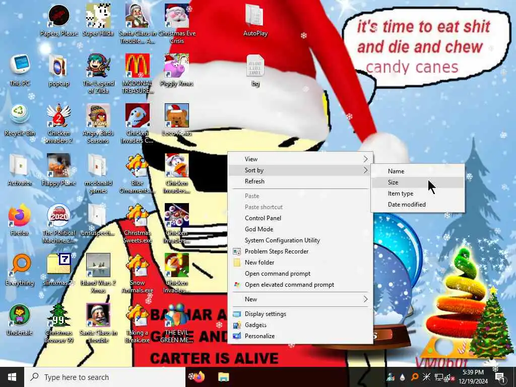
Task: Select the Piggly Xmas icon
Action: [x=177, y=70]
